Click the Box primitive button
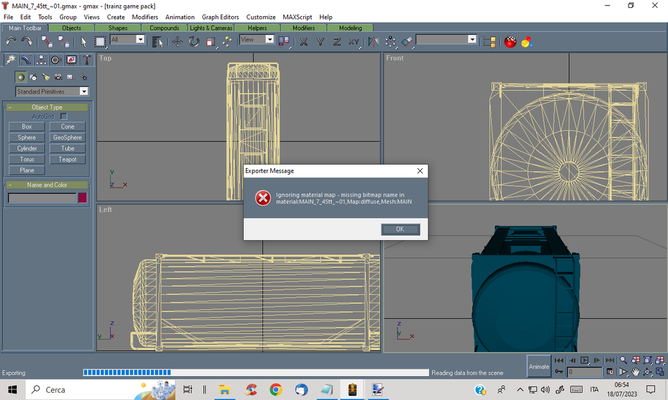Screen dimensions: 668x400 [27, 127]
